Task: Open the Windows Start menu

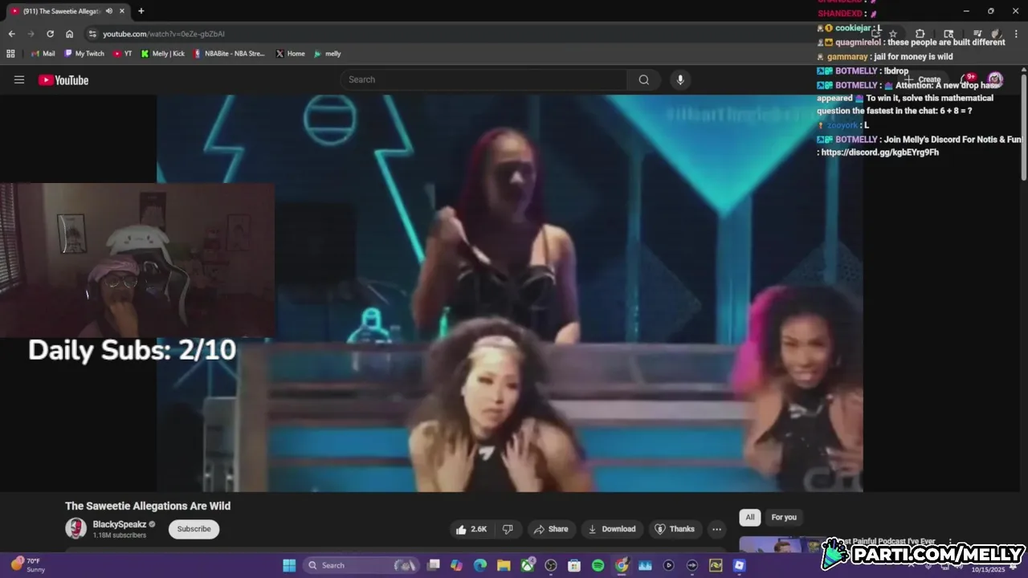Action: pos(289,565)
